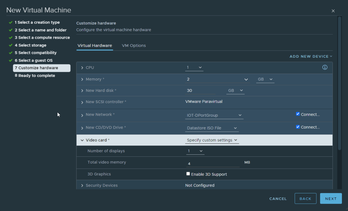Expand the New Hard disk row
The width and height of the screenshot is (348, 211).
pos(82,91)
